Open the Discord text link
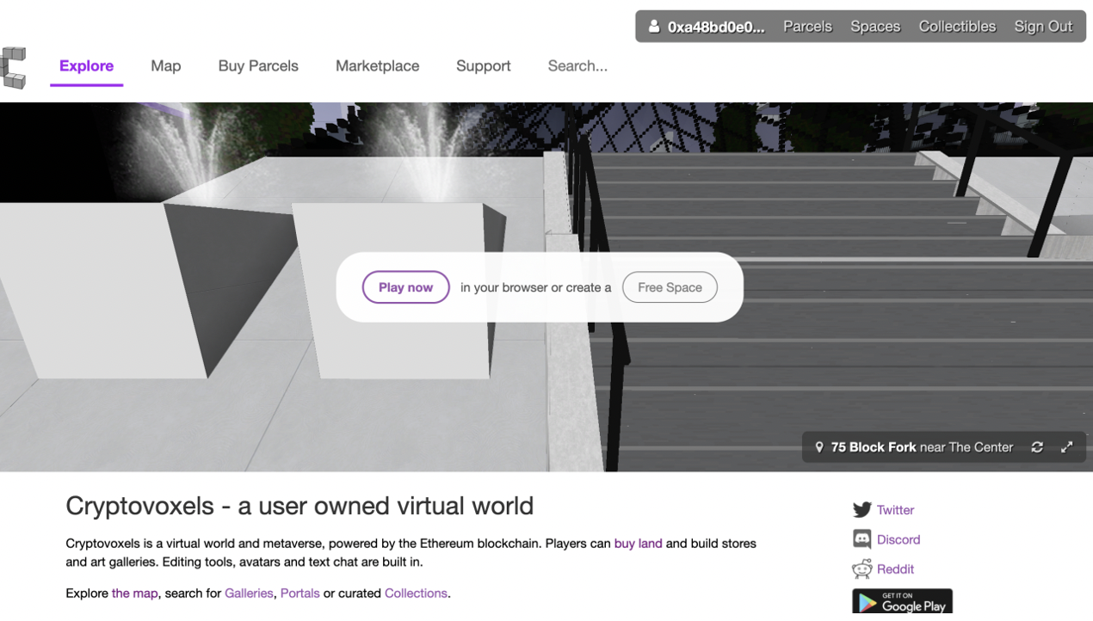This screenshot has width=1093, height=621. 898,539
